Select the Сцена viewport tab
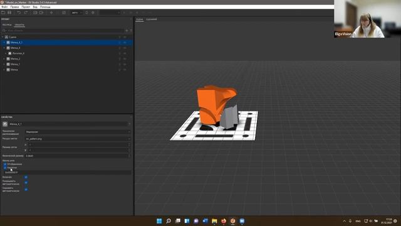 139,19
